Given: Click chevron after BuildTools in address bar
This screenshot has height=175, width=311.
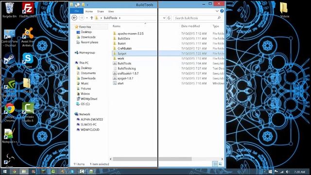Looking at the screenshot, I should pyautogui.click(x=120, y=18).
